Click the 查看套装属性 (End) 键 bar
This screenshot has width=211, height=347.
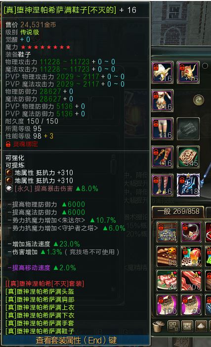(x=76, y=340)
